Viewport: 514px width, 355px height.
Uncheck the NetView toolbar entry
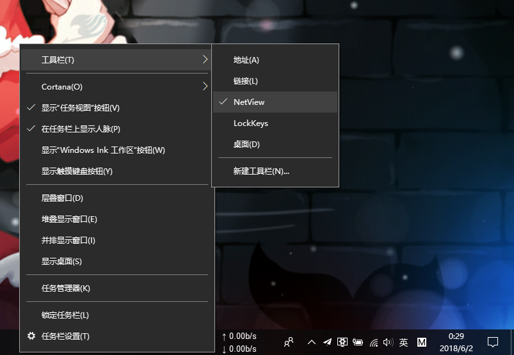pos(275,102)
